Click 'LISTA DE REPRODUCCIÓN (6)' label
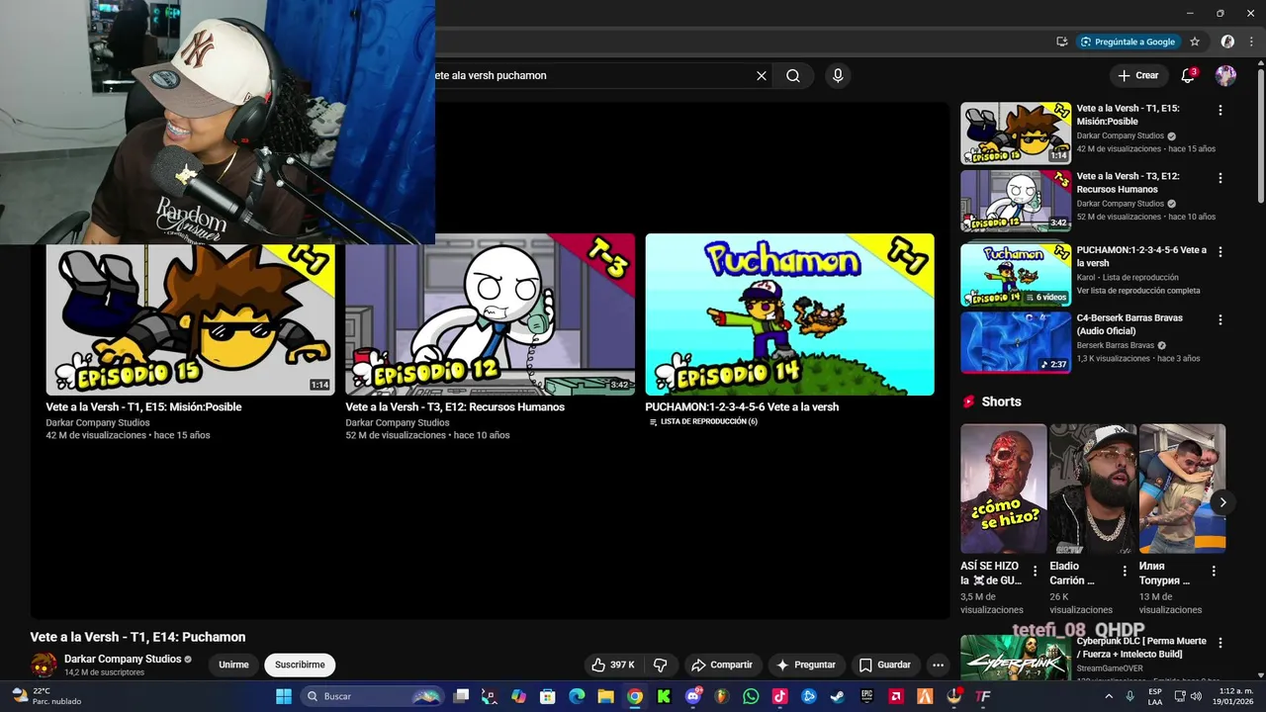The width and height of the screenshot is (1266, 712). point(709,421)
